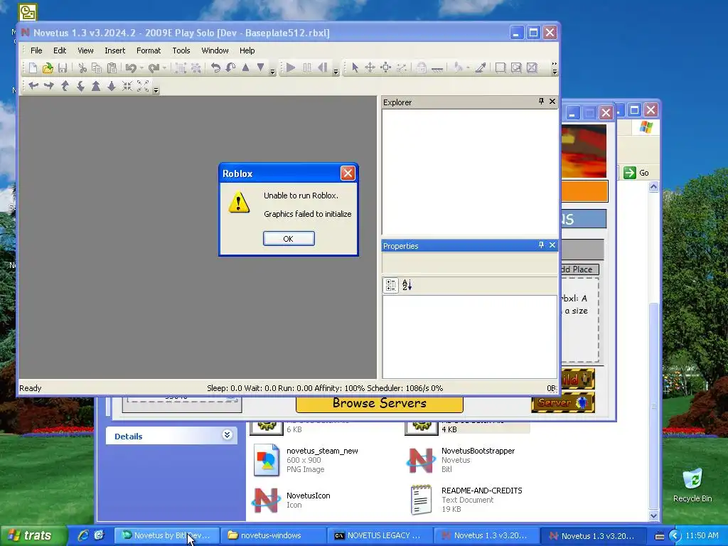Pin the Properties panel
This screenshot has height=546, width=728.
click(x=541, y=245)
